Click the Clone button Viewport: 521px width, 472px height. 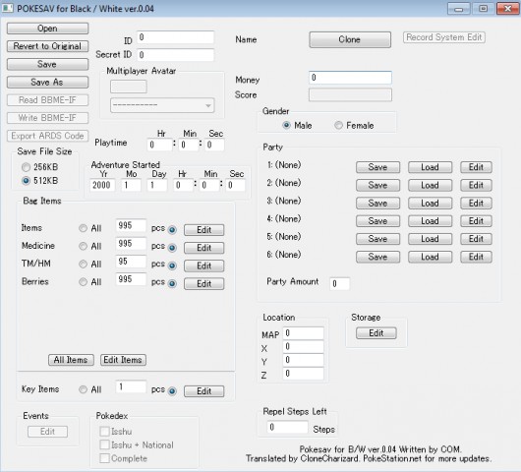click(350, 39)
